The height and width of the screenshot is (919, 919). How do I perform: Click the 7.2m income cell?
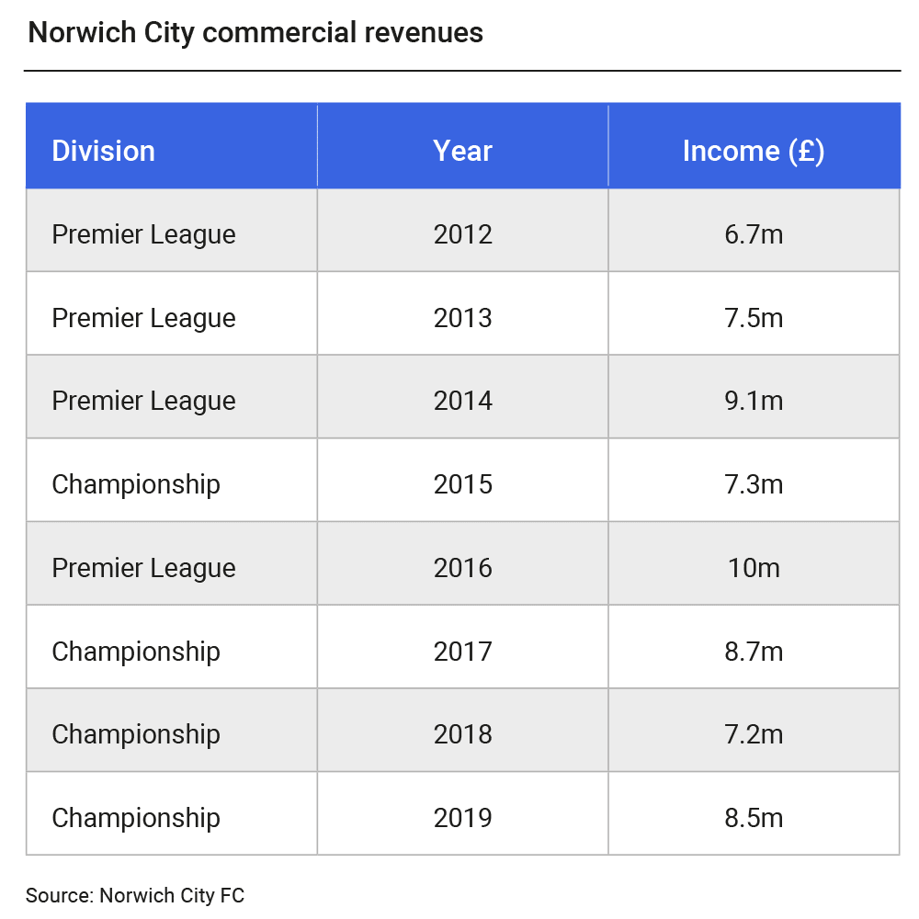click(754, 734)
